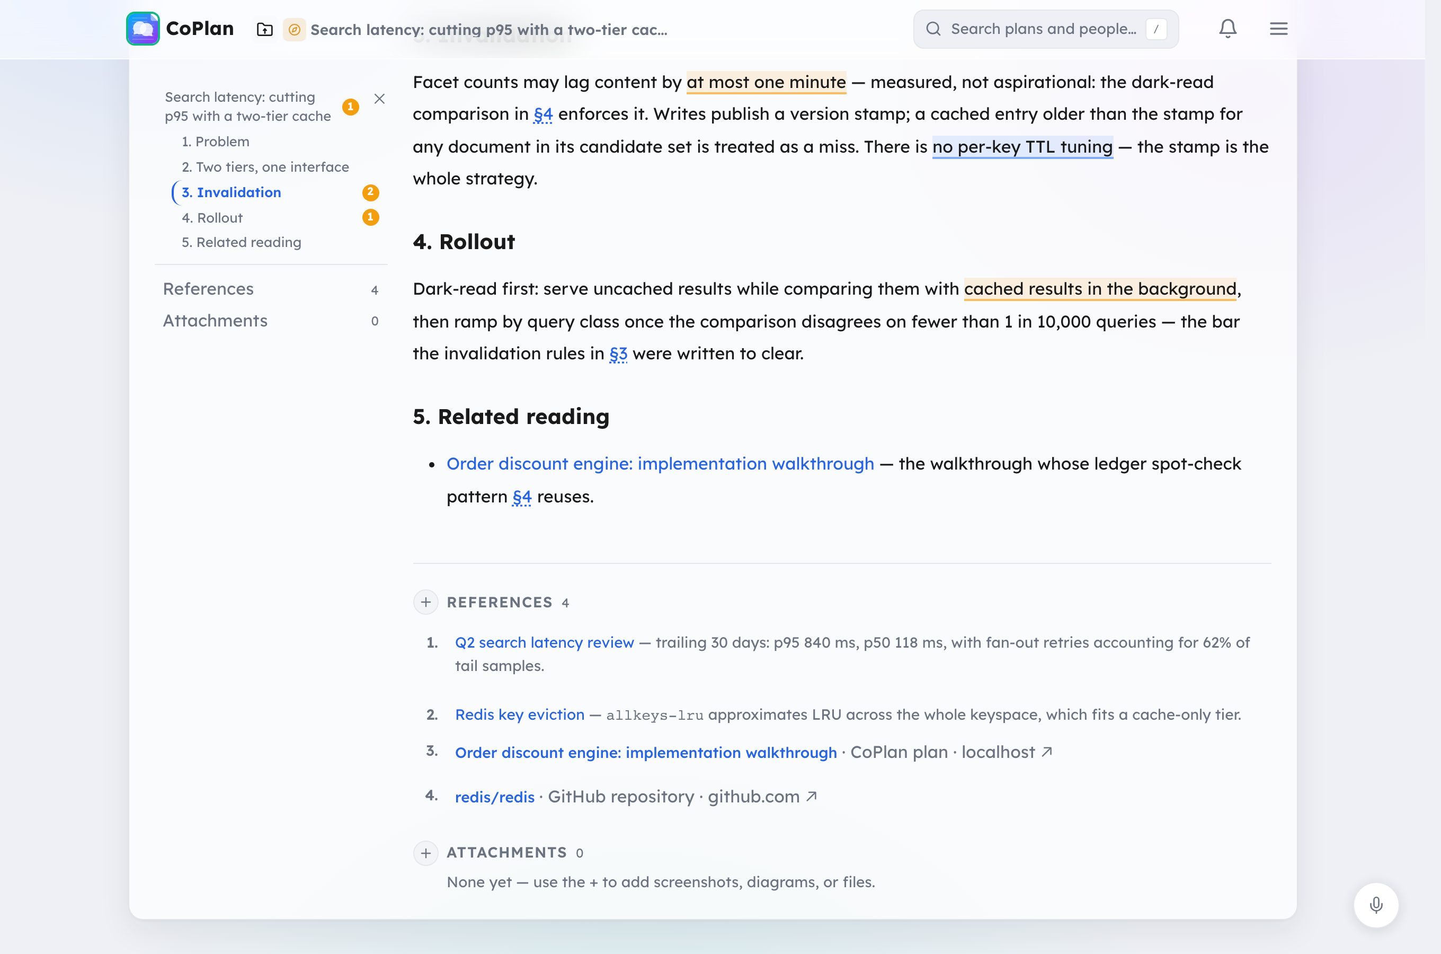Image resolution: width=1441 pixels, height=954 pixels.
Task: Click the CoPlan wordmark
Action: click(x=199, y=29)
